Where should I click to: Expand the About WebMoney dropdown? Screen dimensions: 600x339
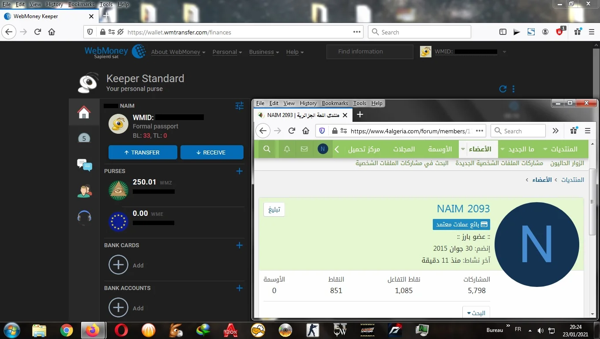click(178, 52)
